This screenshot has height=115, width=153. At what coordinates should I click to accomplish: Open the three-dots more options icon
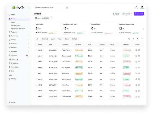pyautogui.click(x=142, y=39)
